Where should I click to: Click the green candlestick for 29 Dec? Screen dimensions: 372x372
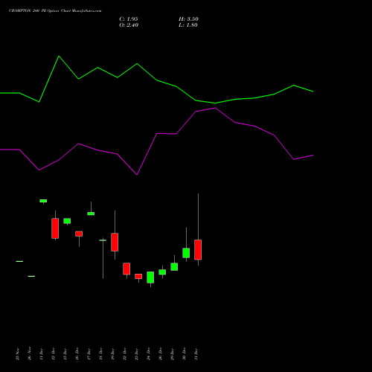174,266
